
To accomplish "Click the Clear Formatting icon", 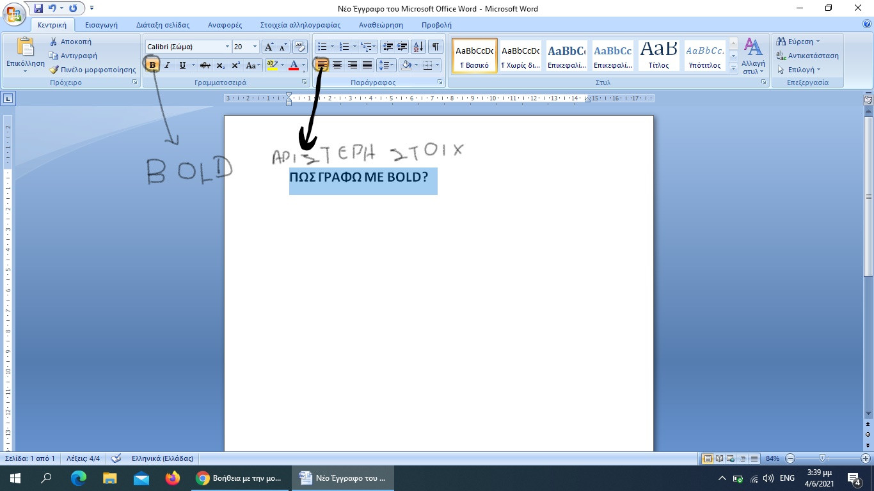I will (x=300, y=47).
